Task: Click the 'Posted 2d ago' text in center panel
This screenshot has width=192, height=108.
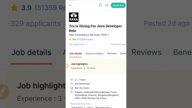Action: [x=118, y=44]
